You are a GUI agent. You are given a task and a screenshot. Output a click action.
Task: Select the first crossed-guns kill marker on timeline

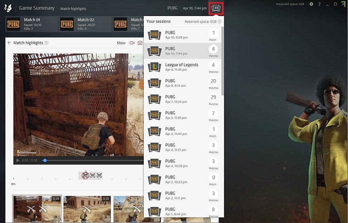pyautogui.click(x=85, y=175)
